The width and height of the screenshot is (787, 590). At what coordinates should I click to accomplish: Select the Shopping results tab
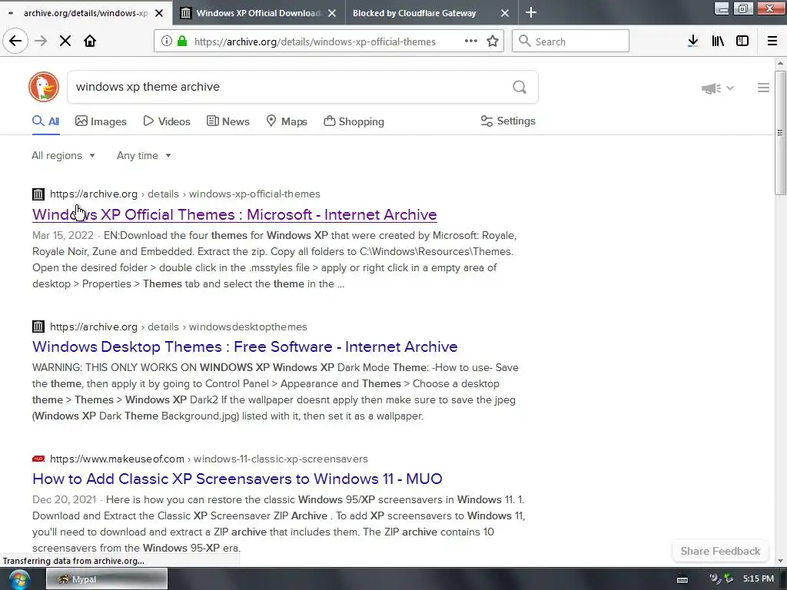pos(354,121)
